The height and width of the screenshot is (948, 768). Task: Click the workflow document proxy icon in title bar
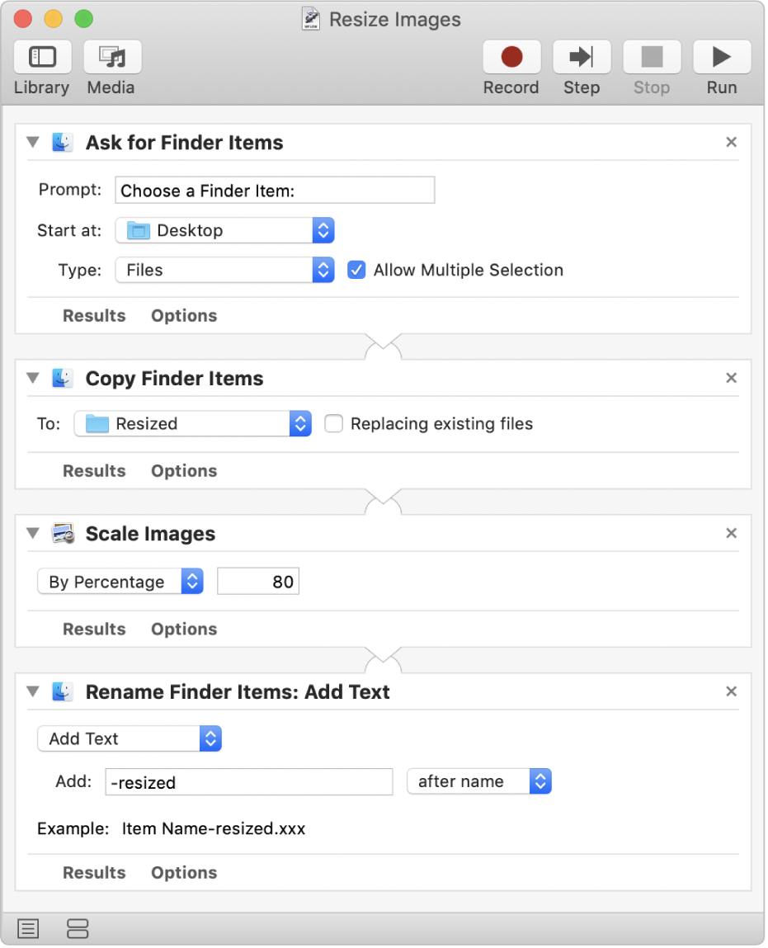pyautogui.click(x=309, y=18)
